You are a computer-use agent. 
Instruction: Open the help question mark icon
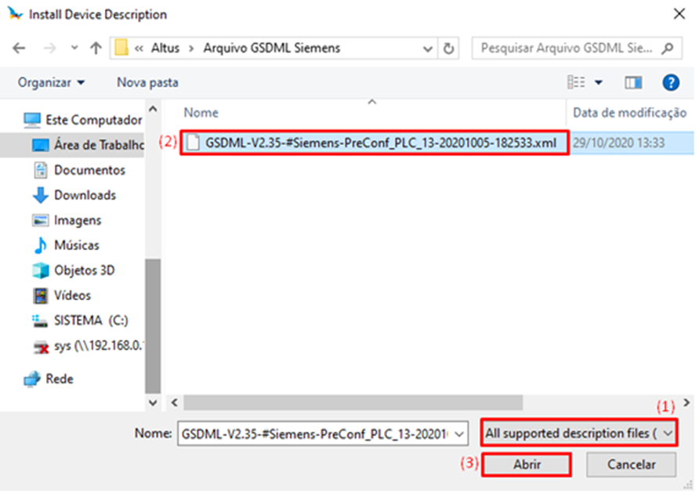click(671, 82)
